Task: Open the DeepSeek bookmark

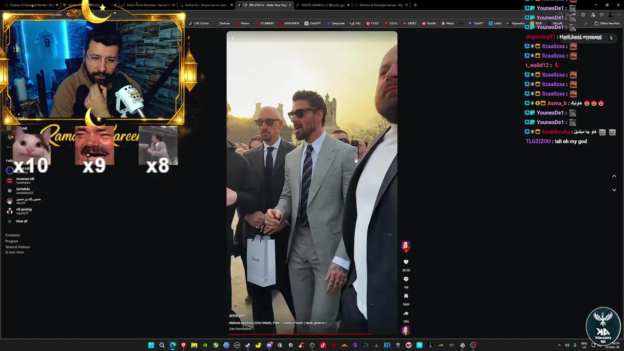Action: point(335,23)
